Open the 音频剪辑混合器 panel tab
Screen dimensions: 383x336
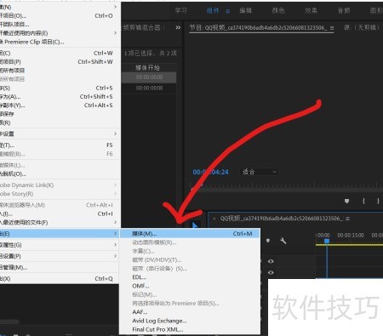point(142,28)
